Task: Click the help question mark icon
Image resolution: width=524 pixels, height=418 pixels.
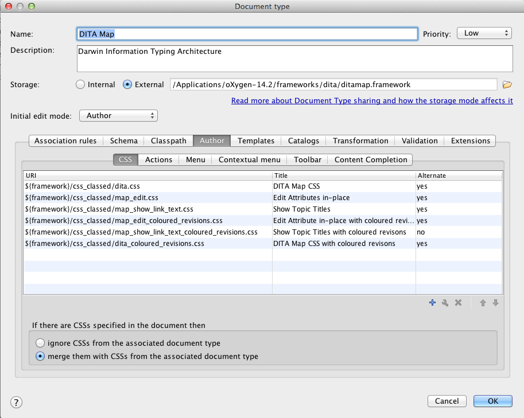Action: click(17, 402)
